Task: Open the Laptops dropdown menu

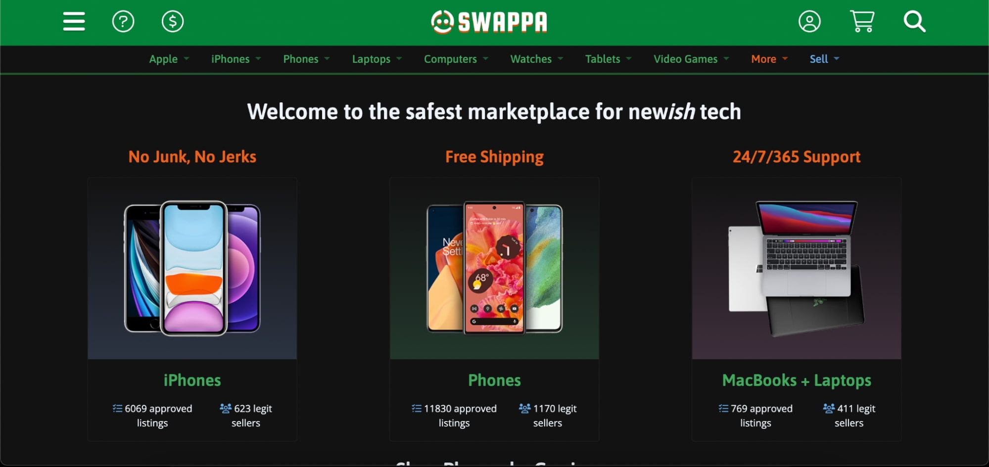Action: 377,59
